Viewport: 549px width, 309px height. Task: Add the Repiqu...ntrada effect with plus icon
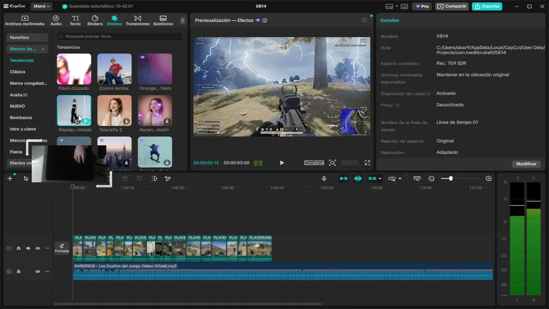pos(86,121)
